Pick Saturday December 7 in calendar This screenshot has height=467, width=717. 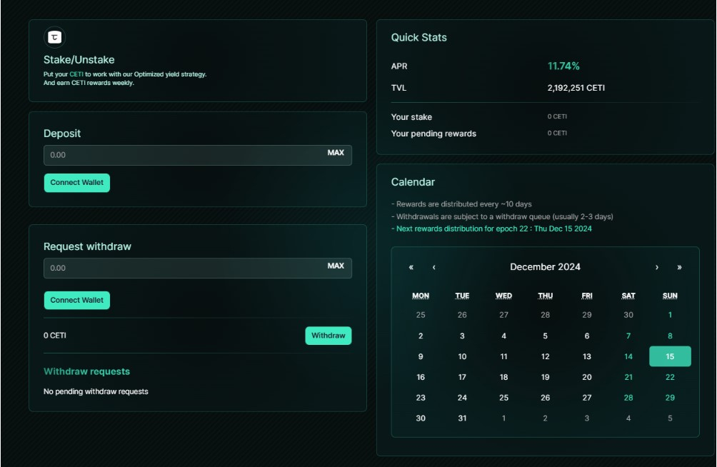pyautogui.click(x=628, y=336)
